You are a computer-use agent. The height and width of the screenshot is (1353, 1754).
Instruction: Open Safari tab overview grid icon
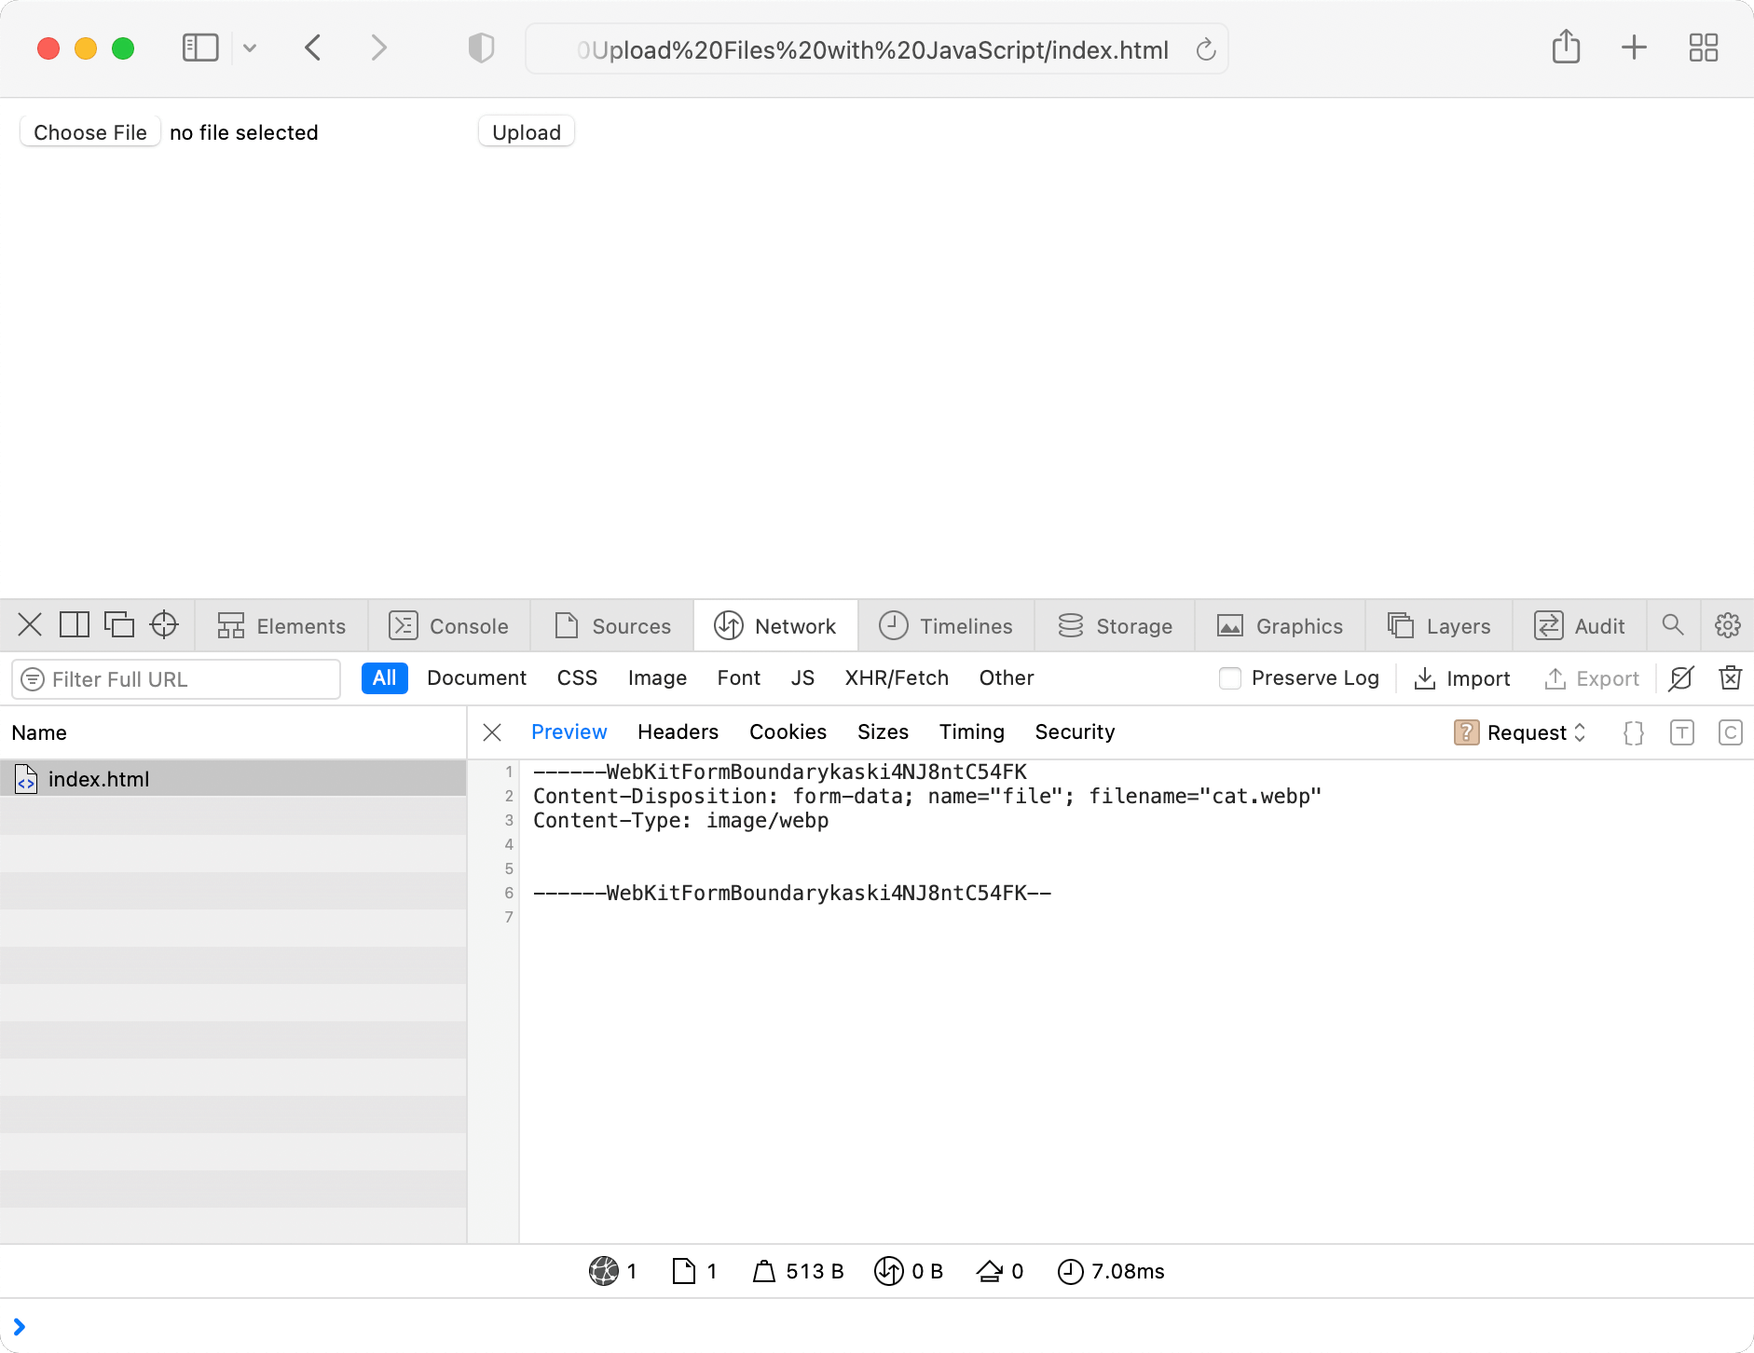click(1703, 48)
